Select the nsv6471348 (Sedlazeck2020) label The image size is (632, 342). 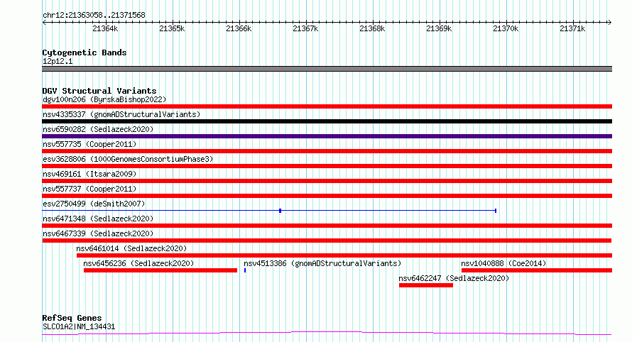coord(98,219)
